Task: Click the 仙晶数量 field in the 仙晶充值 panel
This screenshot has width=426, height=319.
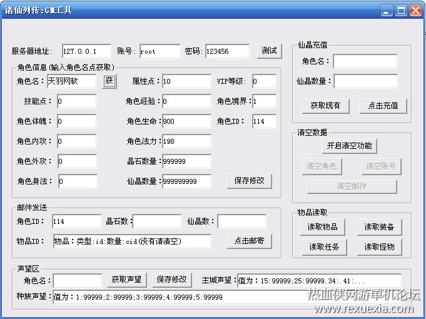Action: (366, 81)
